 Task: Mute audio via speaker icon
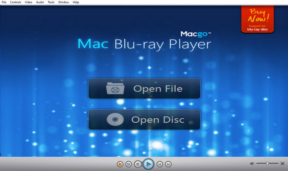[x=252, y=164]
